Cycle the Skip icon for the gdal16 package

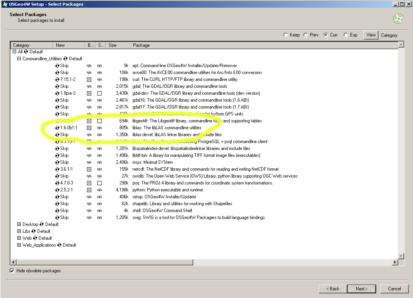[x=57, y=100]
